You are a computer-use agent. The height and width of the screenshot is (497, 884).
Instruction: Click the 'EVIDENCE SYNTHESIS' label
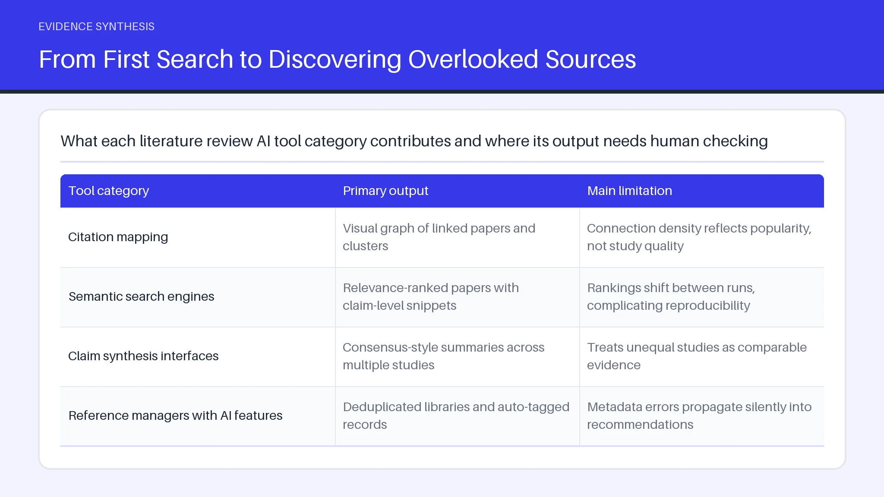pyautogui.click(x=96, y=26)
